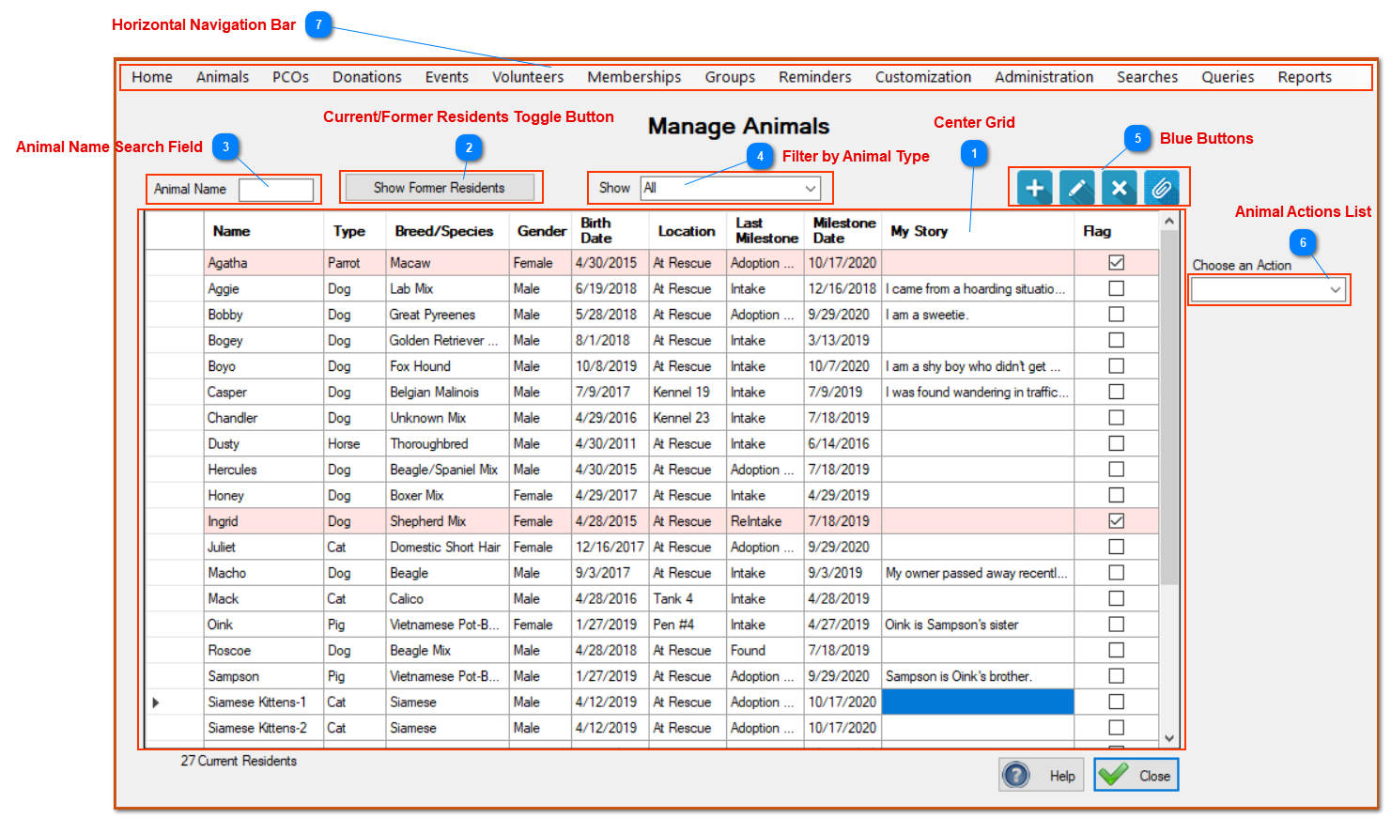Click into the Animal Name search field
The image size is (1391, 818).
(276, 190)
